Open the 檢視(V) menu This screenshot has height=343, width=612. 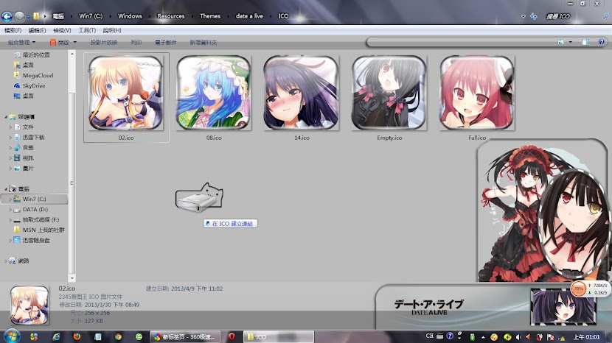pyautogui.click(x=62, y=30)
